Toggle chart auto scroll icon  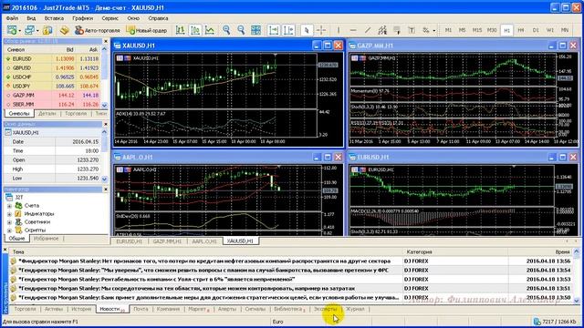(274, 30)
